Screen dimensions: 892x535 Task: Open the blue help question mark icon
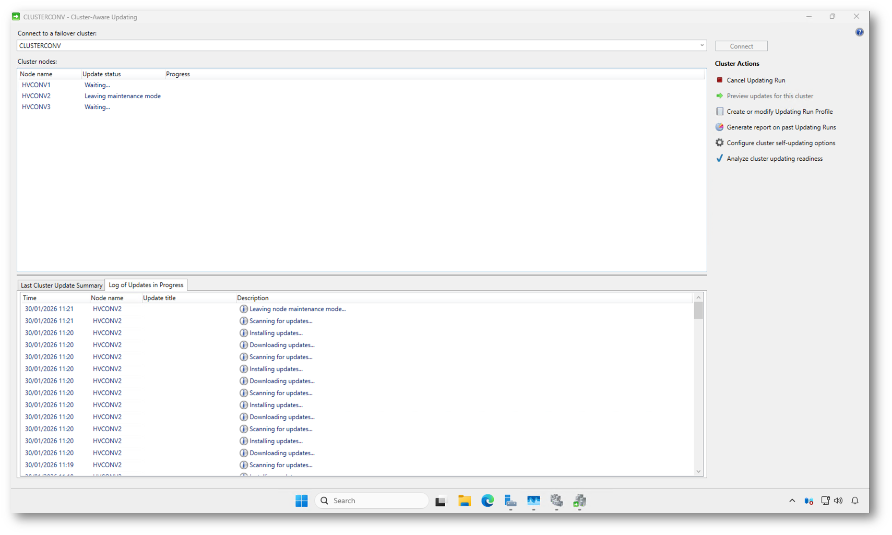pos(859,32)
